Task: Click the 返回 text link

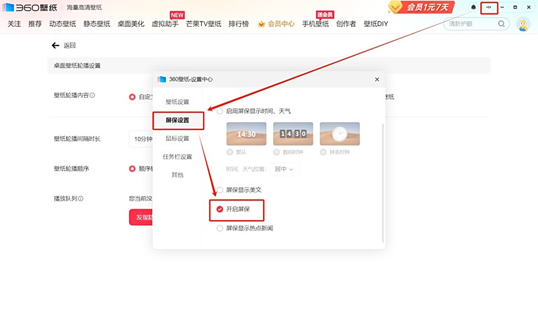Action: [69, 46]
